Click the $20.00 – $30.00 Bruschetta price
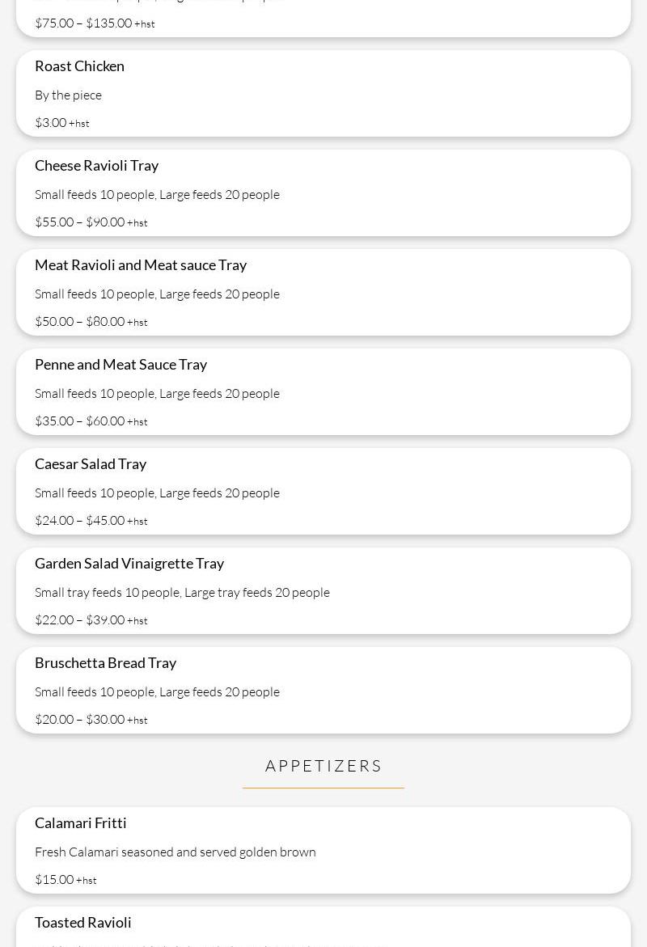The image size is (647, 947). click(x=80, y=720)
